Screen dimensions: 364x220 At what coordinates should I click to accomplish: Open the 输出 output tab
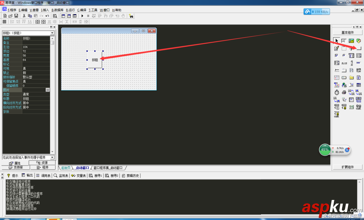27,175
